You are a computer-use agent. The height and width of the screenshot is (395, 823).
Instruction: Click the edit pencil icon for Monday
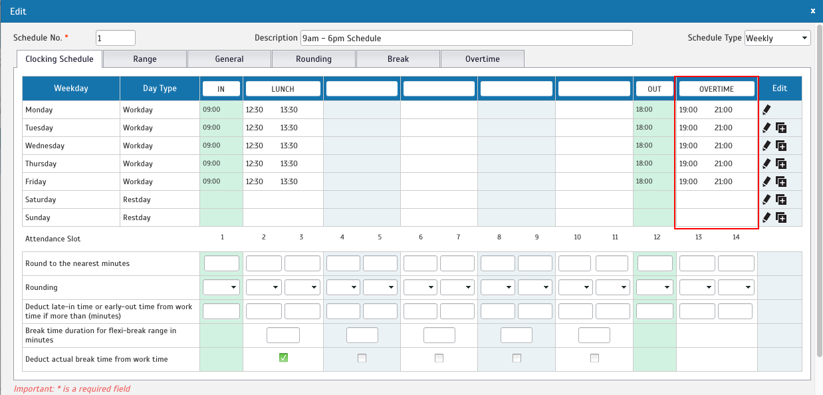[766, 110]
